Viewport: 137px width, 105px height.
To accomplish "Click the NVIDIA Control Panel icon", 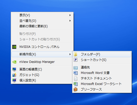I will click(14, 47).
